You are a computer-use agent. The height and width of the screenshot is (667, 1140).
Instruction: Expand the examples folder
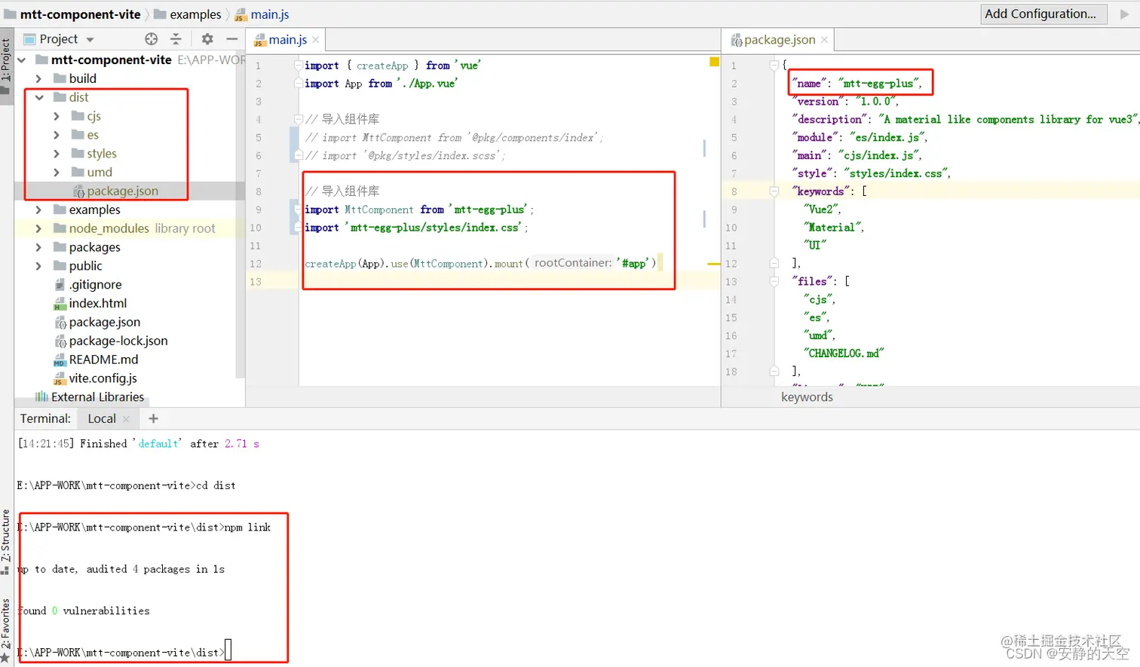(x=39, y=210)
